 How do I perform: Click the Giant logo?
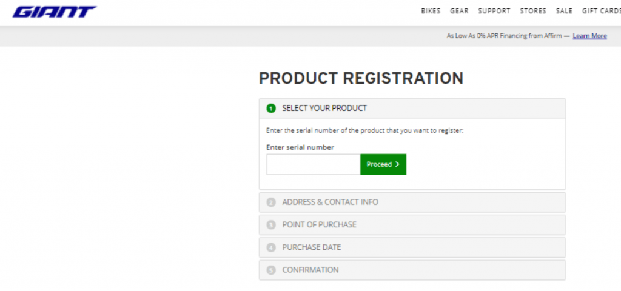(x=54, y=12)
